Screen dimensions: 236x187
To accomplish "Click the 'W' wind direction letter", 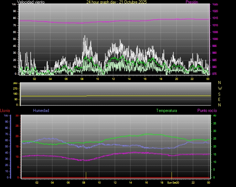I will [x=220, y=88].
